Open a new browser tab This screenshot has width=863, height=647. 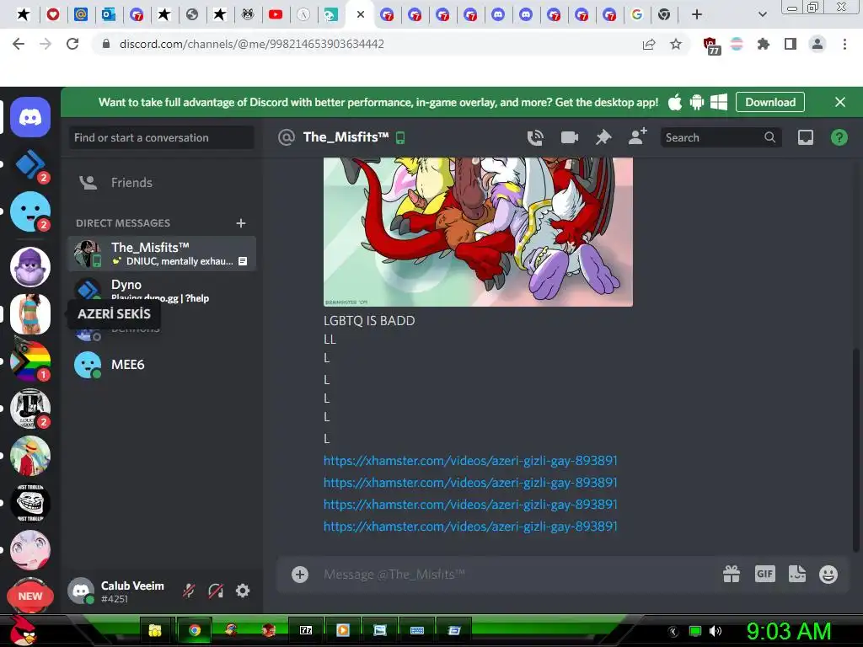pyautogui.click(x=697, y=14)
